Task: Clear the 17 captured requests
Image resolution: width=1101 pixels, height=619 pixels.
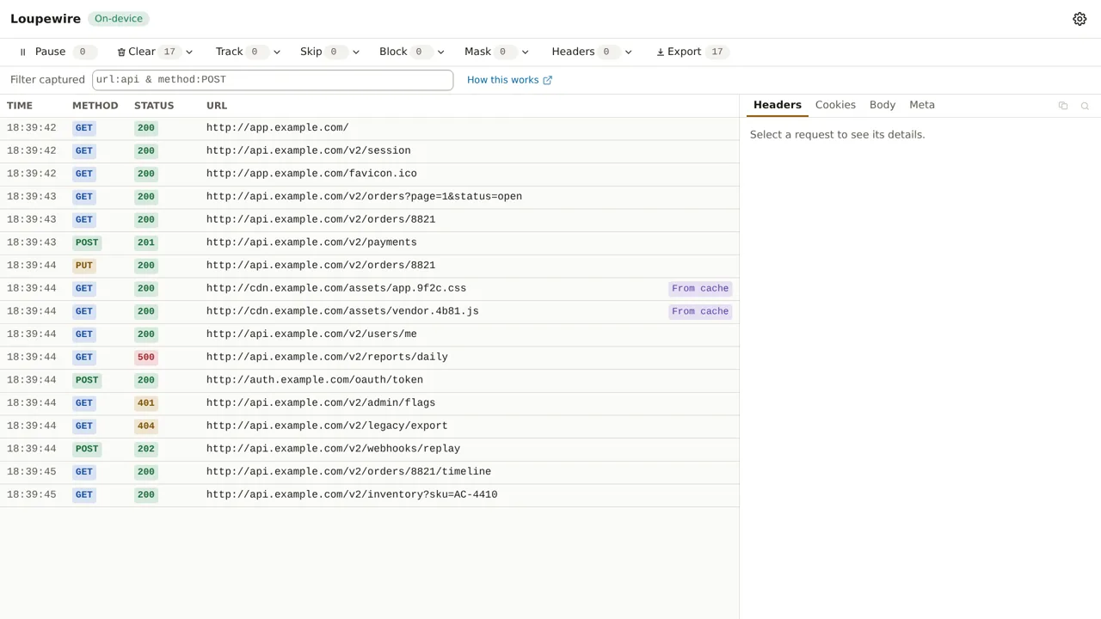Action: [x=146, y=52]
